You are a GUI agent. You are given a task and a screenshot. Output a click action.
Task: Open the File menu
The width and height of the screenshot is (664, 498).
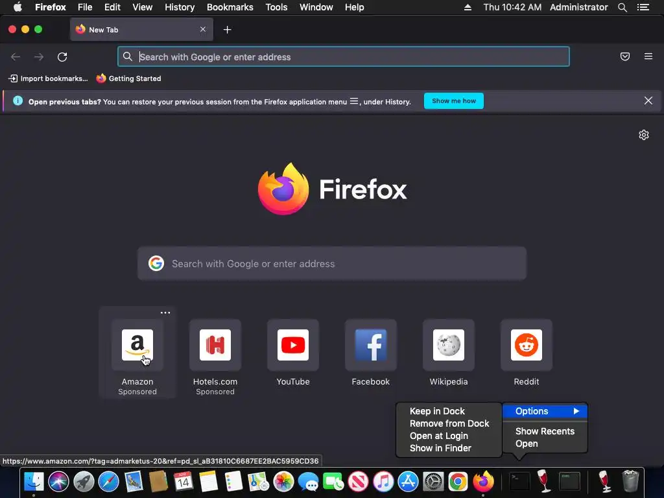pos(85,7)
